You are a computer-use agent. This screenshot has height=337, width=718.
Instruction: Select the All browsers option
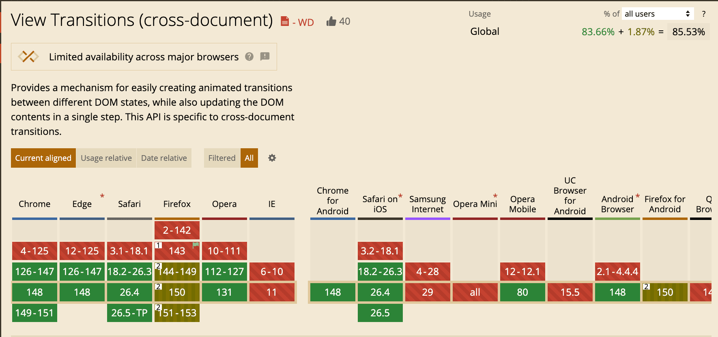click(249, 158)
